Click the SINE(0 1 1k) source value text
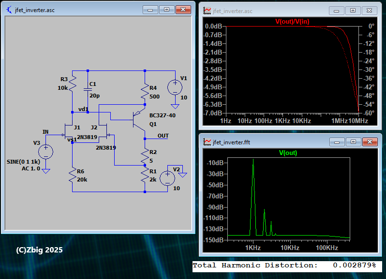 [23, 162]
